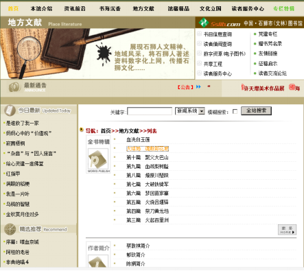Screen dimensions: 304x271
Task: Click the blue double-arrow announcement icon
Action: click(198, 86)
